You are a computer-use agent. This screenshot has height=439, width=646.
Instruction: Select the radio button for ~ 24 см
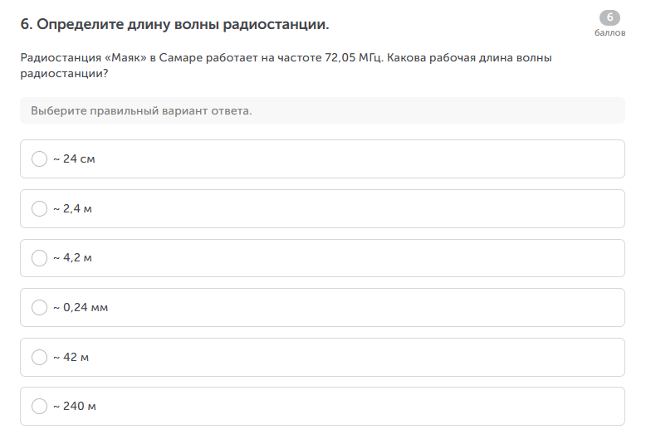click(x=39, y=159)
